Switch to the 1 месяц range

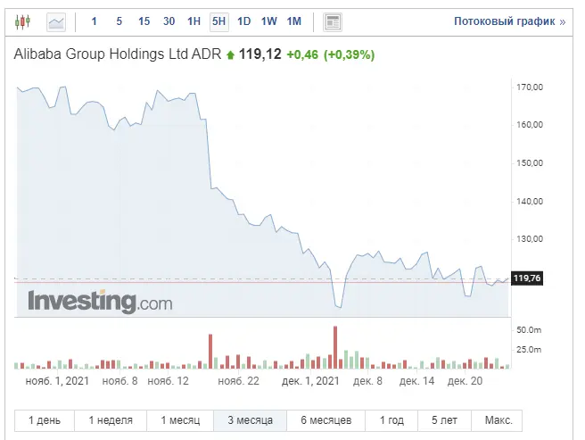click(x=180, y=420)
